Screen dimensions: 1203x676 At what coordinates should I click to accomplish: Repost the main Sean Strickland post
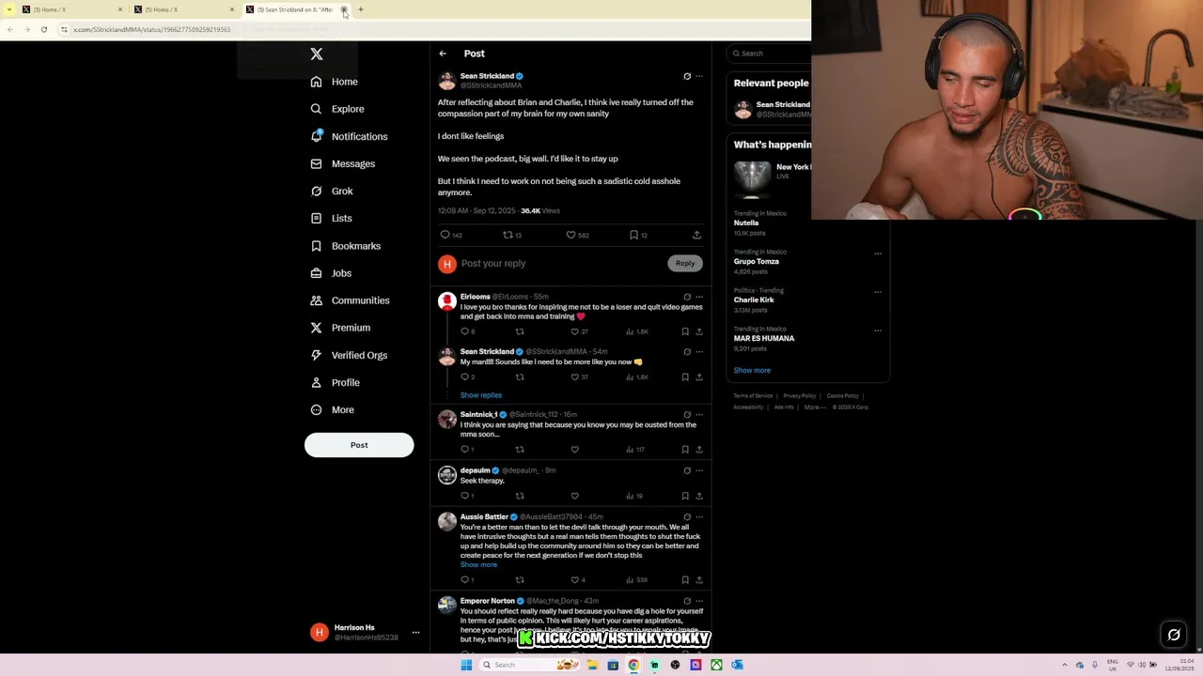[x=508, y=235]
